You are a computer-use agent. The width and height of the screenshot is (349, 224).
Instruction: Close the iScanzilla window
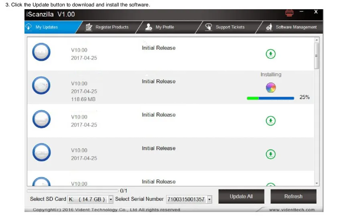(316, 12)
